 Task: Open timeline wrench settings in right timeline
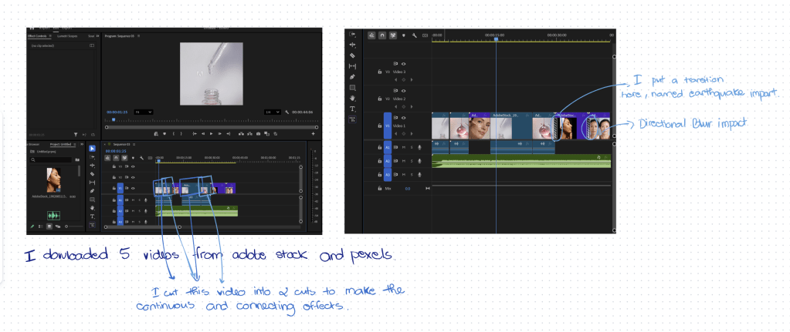[415, 35]
